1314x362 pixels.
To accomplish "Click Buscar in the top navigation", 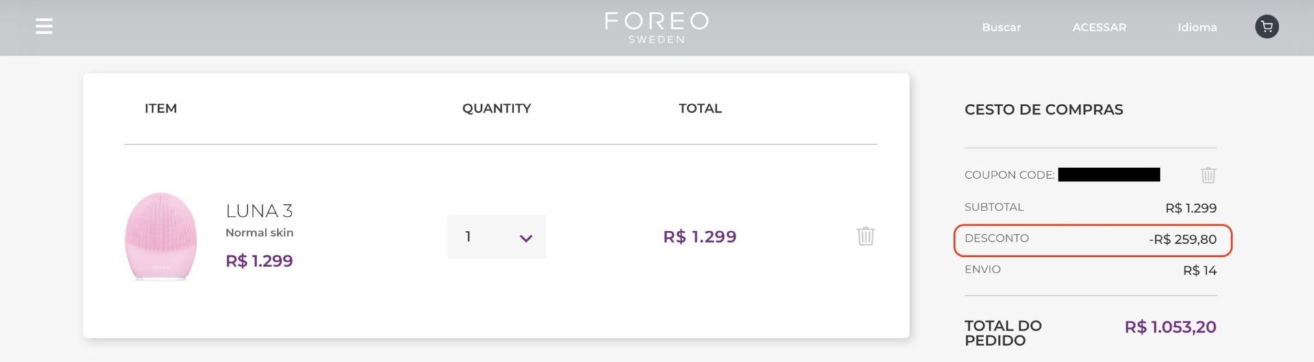I will pyautogui.click(x=1001, y=27).
